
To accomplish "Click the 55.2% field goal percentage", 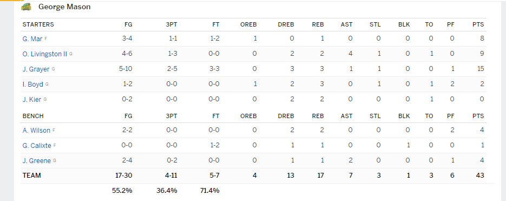I will click(122, 191).
